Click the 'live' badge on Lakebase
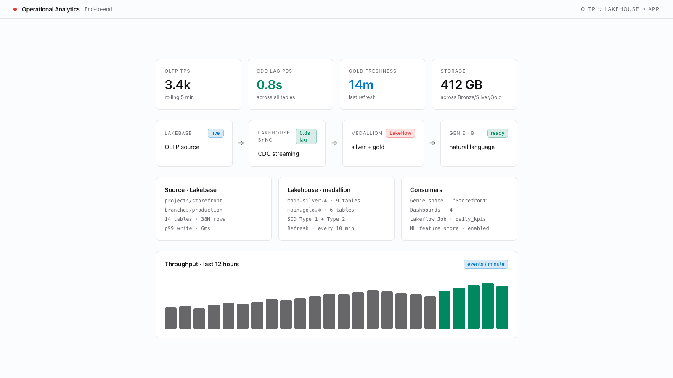The height and width of the screenshot is (378, 673). click(x=216, y=133)
